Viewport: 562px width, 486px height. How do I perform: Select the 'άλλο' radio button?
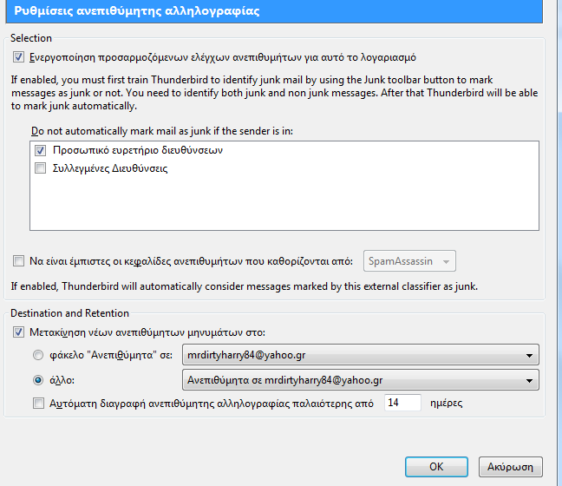pos(38,380)
